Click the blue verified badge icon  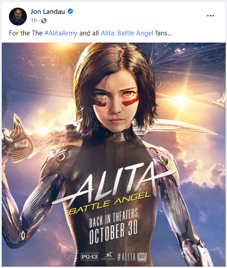coord(70,12)
